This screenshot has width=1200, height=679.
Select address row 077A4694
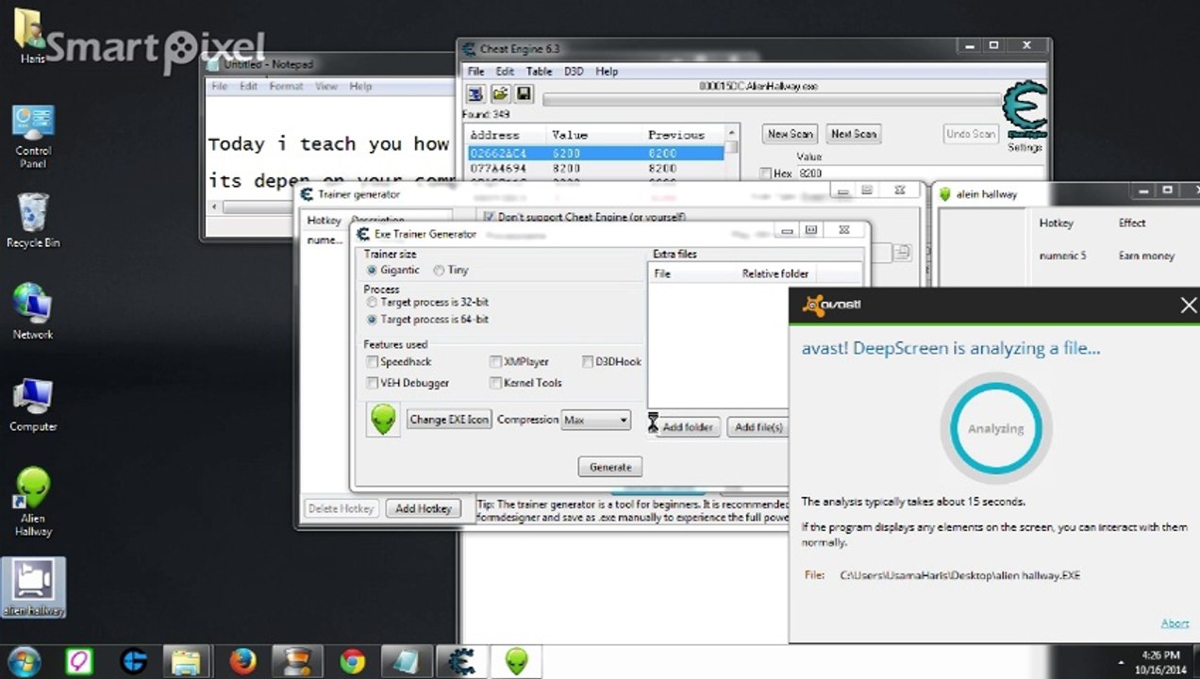coord(596,168)
